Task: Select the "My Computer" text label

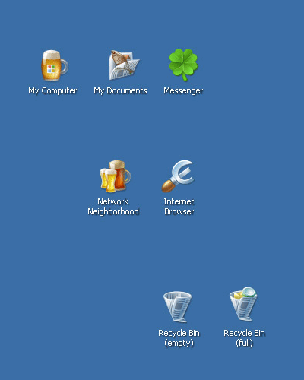Action: point(52,90)
